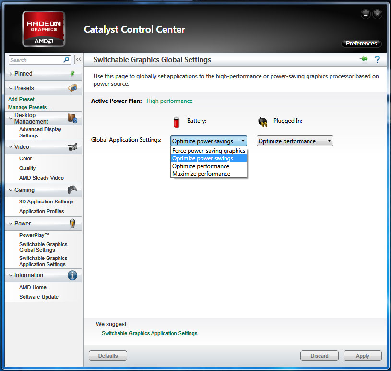Open Application Profiles page
Screen dimensions: 391x371
tap(41, 211)
